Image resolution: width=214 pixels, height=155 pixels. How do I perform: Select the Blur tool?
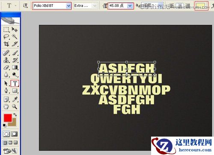[6, 75]
